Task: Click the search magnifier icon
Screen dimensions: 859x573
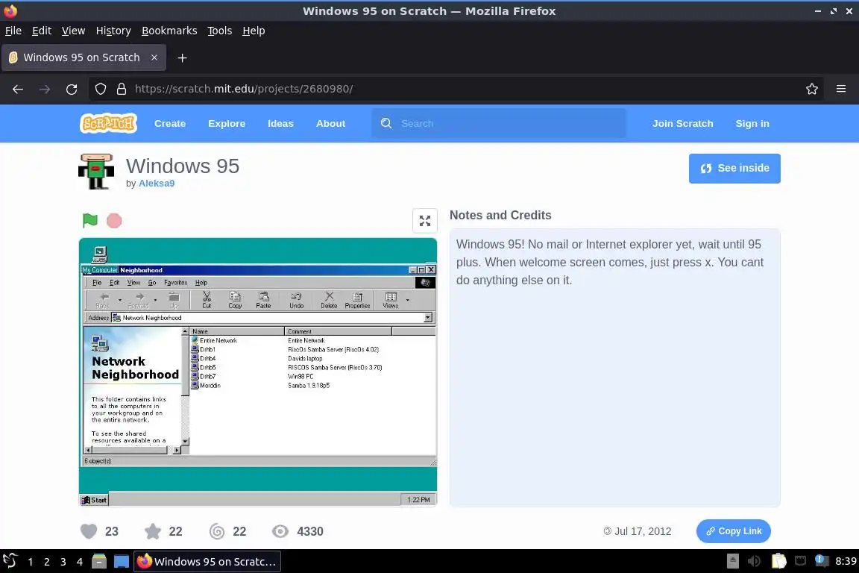Action: (x=386, y=123)
